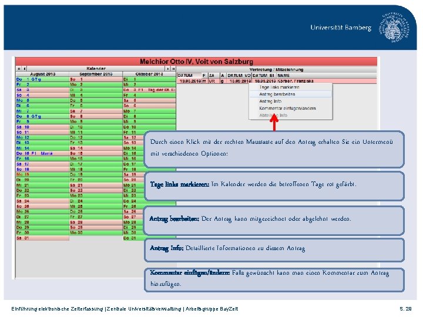Select 'So 1' in the September column
The height and width of the screenshot is (317, 423).
(x=96, y=79)
